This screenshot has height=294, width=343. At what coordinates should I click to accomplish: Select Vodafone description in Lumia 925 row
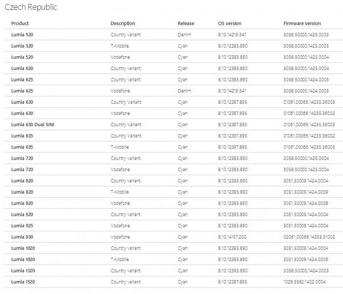point(120,226)
